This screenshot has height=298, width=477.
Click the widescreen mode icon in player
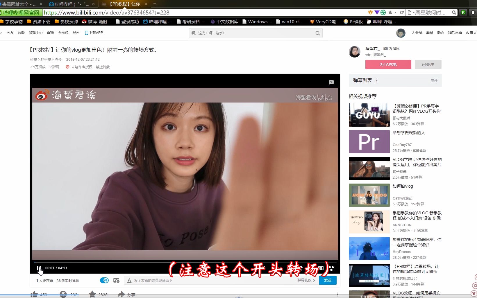pyautogui.click(x=321, y=268)
